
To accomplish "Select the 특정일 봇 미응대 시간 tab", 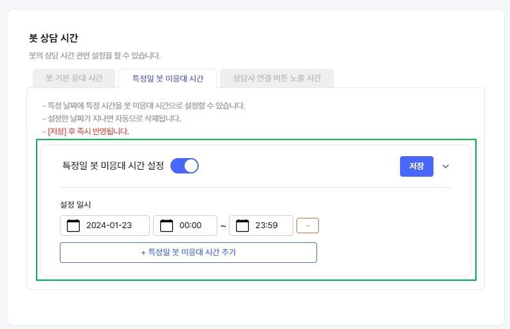I will coord(167,78).
